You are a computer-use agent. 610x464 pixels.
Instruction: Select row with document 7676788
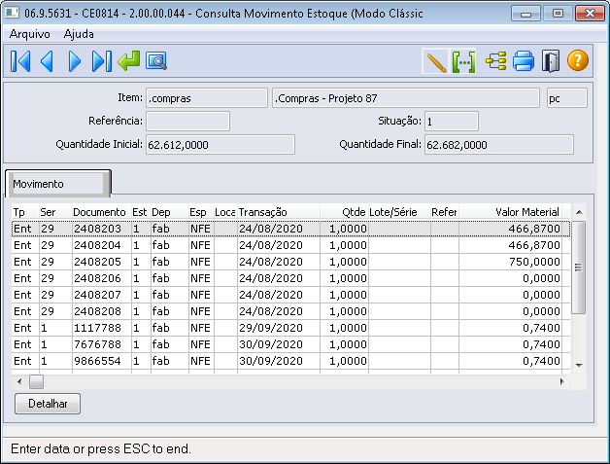[x=290, y=344]
